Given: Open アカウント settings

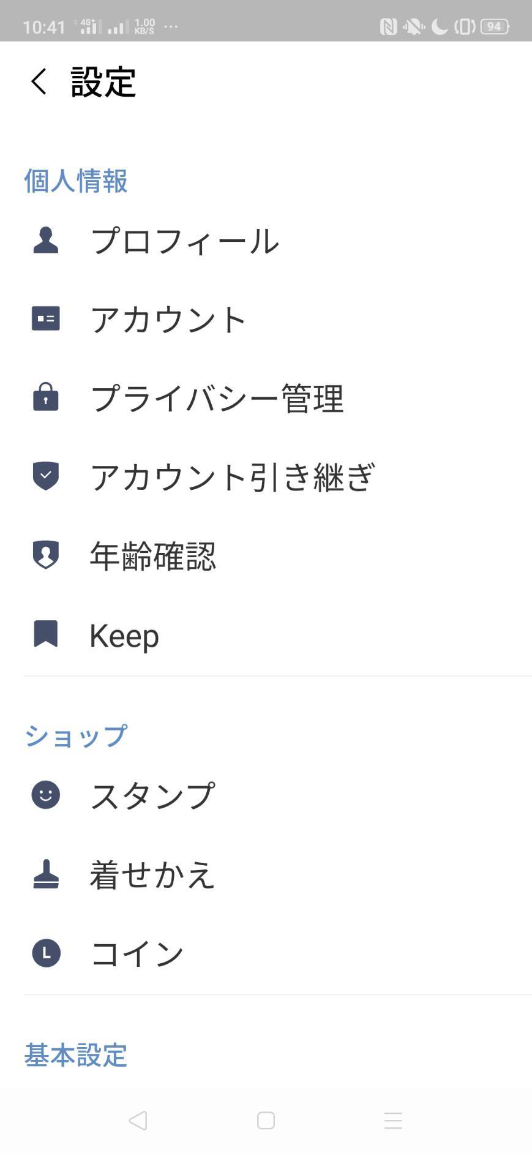Looking at the screenshot, I should pyautogui.click(x=168, y=320).
